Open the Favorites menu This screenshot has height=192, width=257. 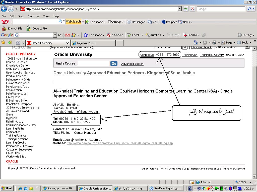(x=33, y=16)
